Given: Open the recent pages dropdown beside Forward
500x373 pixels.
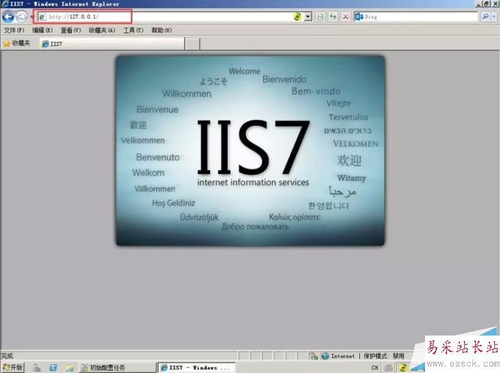Looking at the screenshot, I should [32, 17].
